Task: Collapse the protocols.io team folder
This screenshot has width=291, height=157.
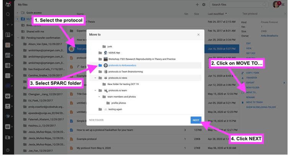Action: (x=95, y=91)
